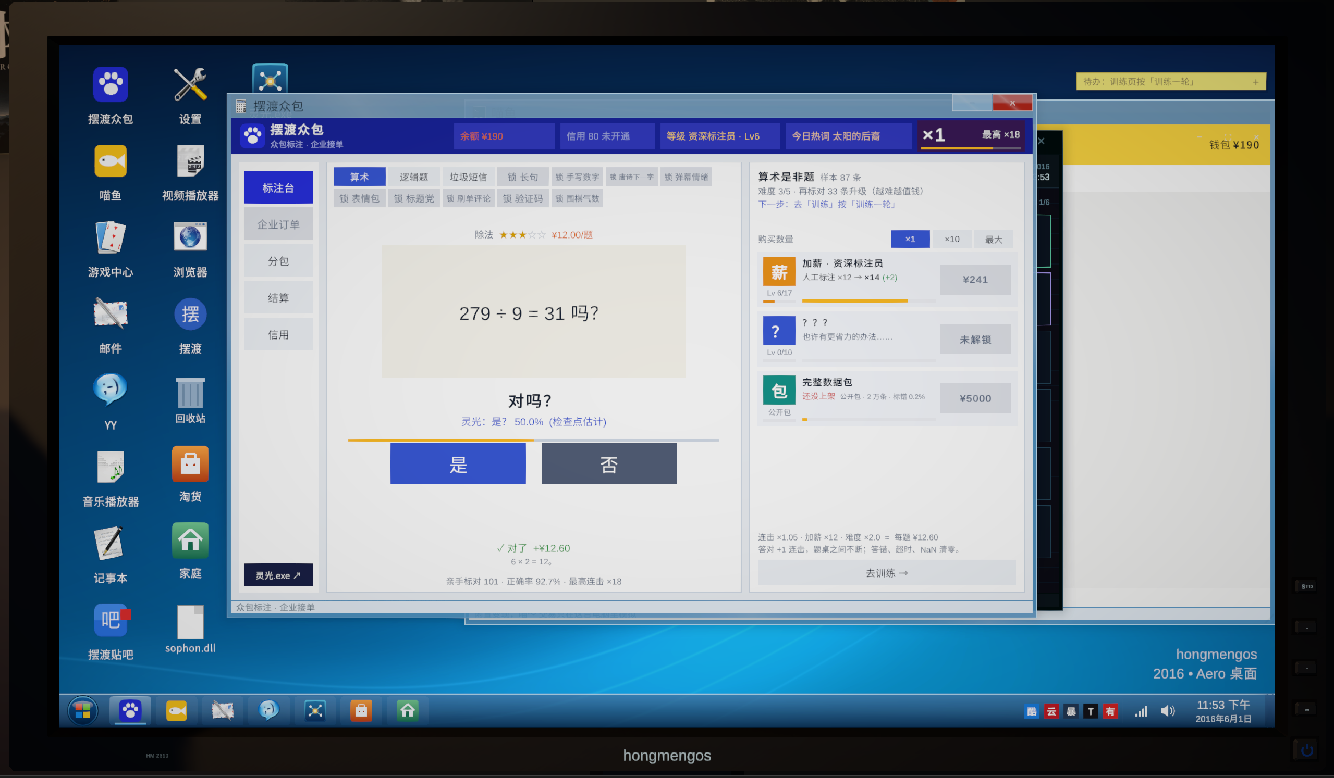Viewport: 1334px width, 778px height.
Task: Switch to the 垃圾短信 task tab
Action: pos(468,177)
